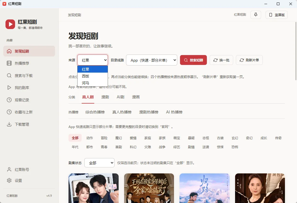Filter by 逆袭 genre

(206, 147)
